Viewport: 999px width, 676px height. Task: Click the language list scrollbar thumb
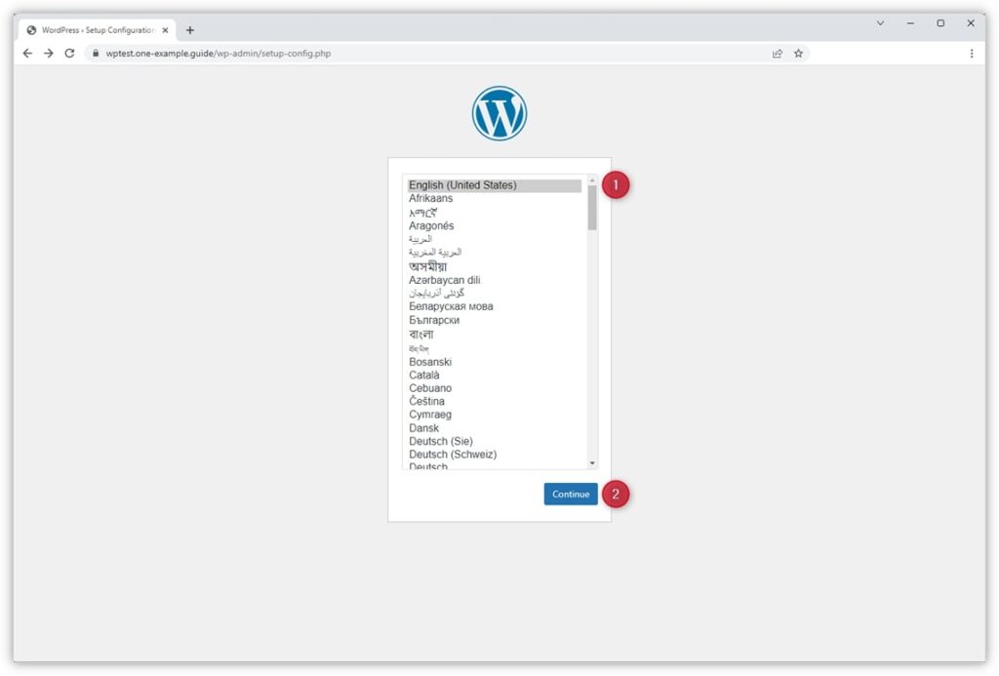point(592,208)
